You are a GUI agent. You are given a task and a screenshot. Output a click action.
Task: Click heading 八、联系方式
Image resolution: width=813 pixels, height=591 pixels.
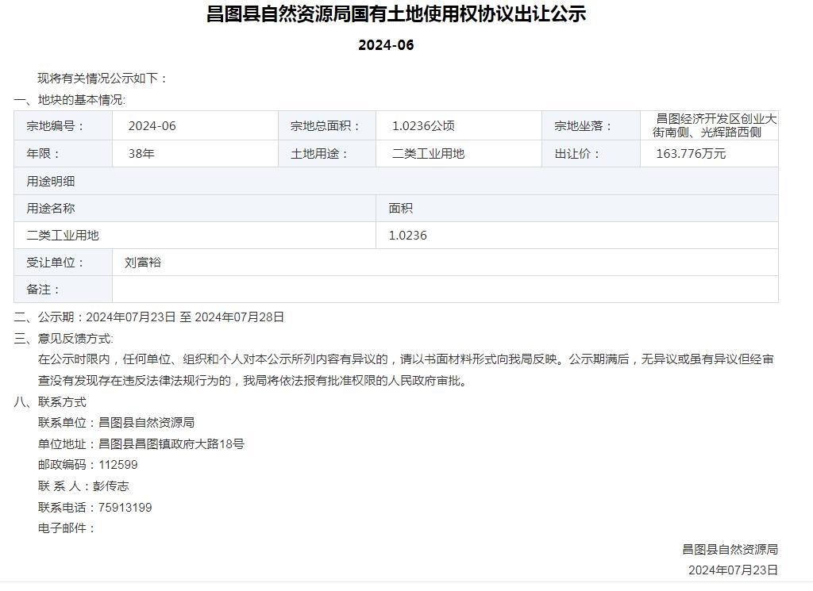(50, 402)
